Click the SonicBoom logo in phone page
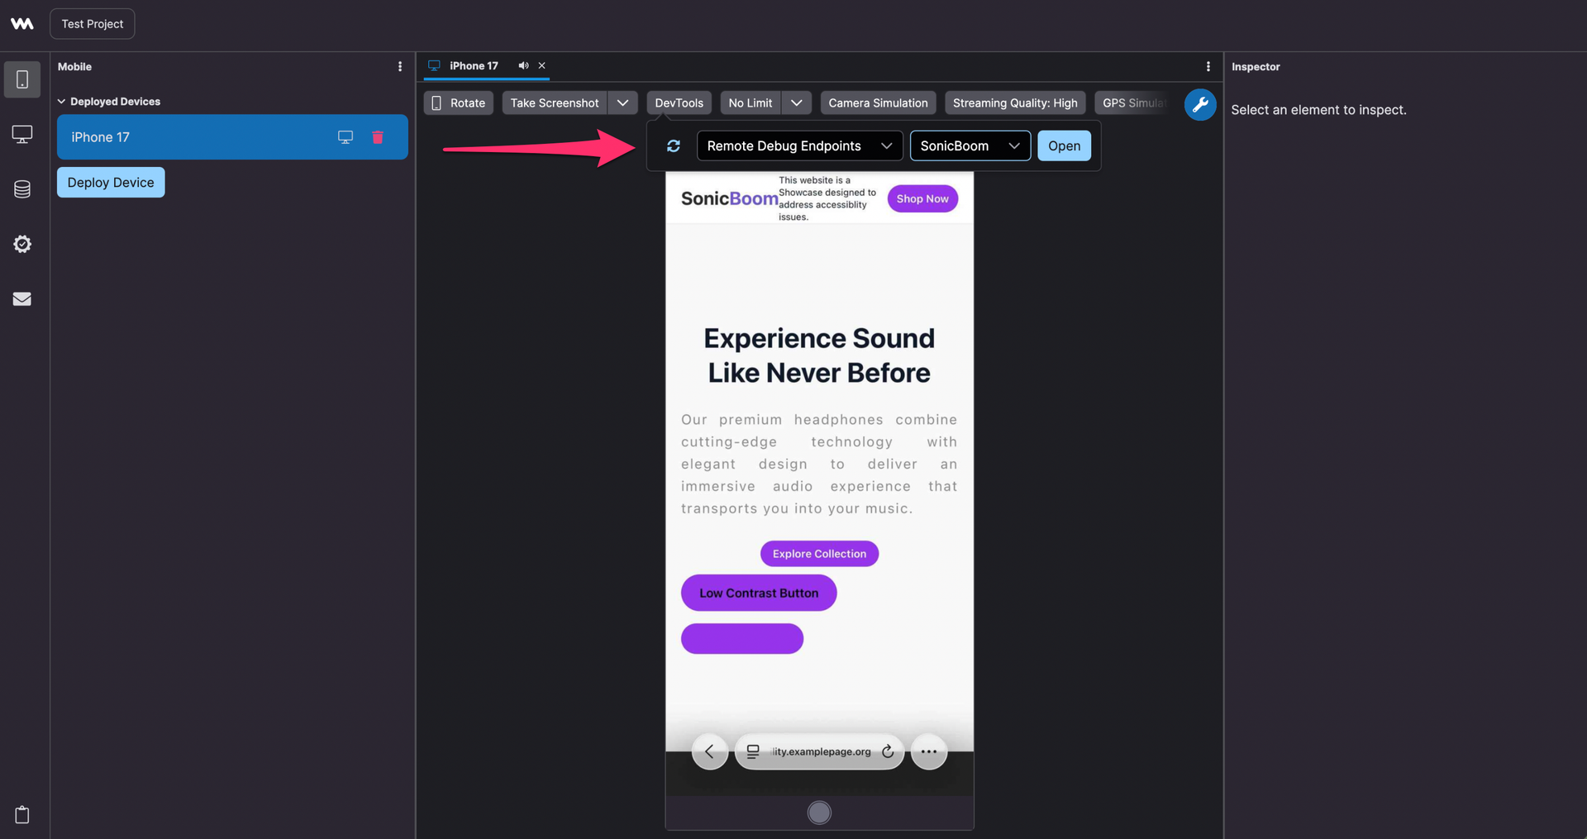 coord(730,198)
